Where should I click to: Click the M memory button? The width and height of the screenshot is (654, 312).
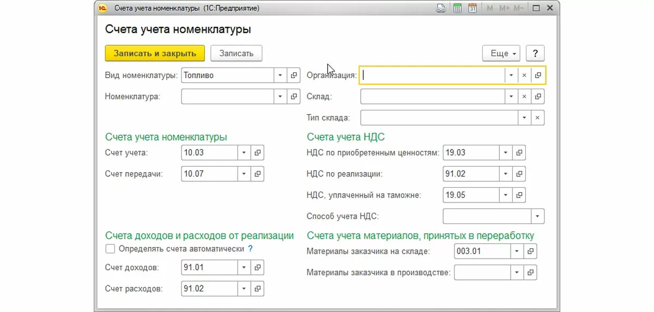(x=490, y=8)
